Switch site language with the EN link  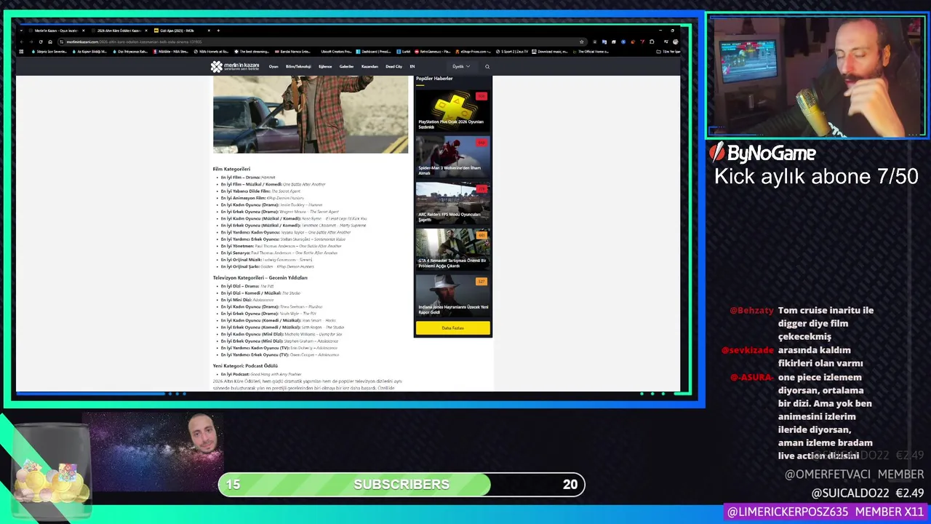(412, 66)
